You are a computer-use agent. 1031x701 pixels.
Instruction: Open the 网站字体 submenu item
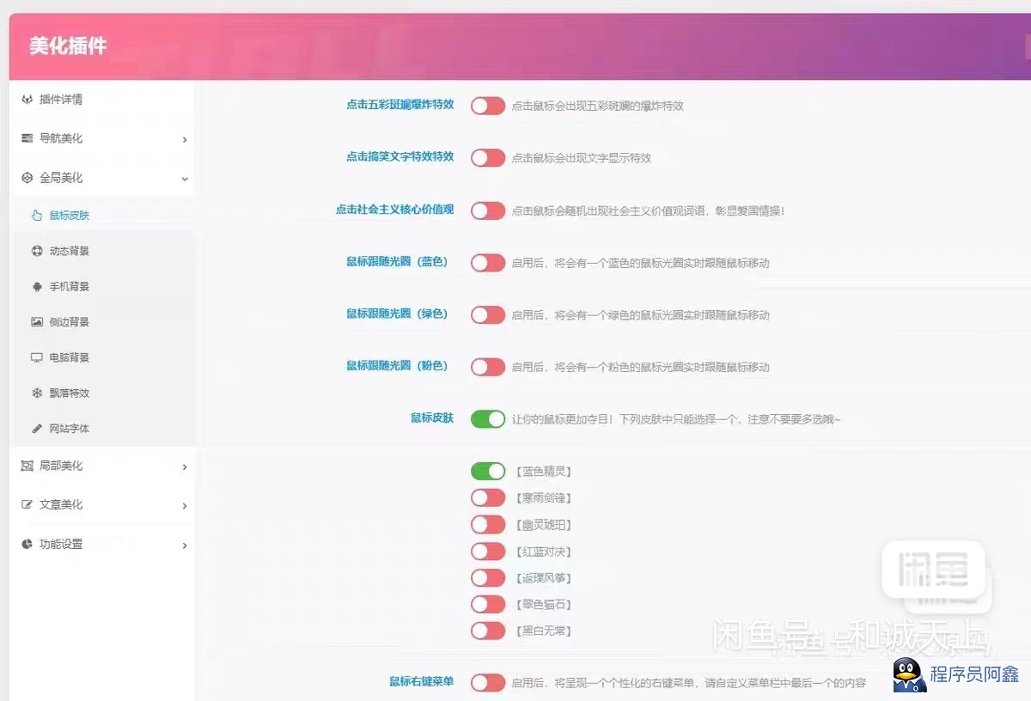pos(69,429)
